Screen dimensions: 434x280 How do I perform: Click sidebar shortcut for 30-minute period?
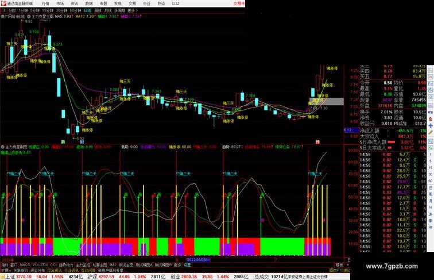point(431,174)
